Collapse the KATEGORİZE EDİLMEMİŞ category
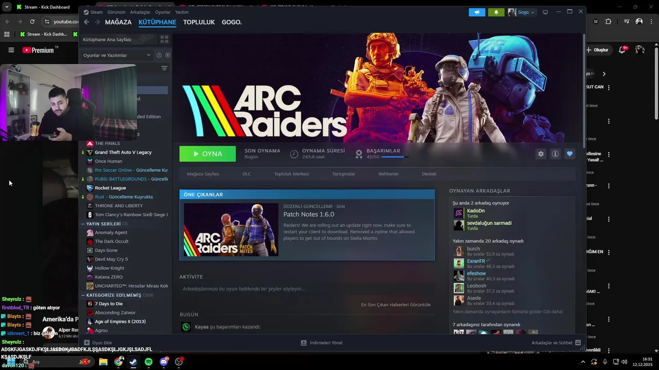Screen dimensions: 659x370 pyautogui.click(x=83, y=295)
